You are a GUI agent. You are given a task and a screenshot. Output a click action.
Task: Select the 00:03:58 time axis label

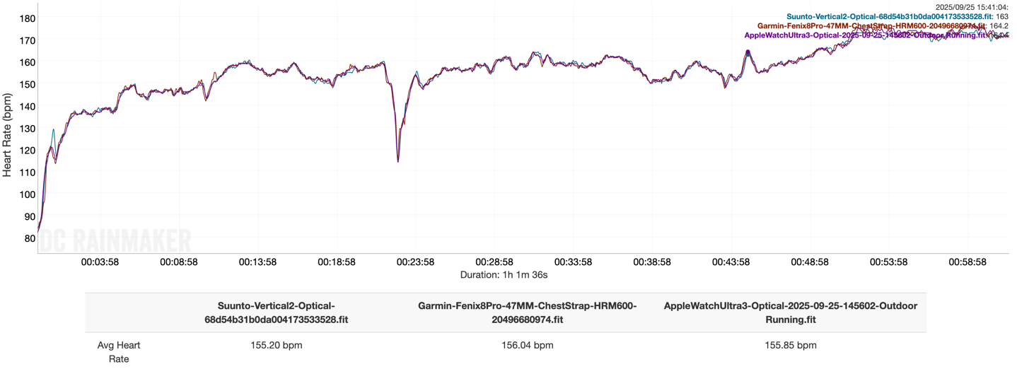100,262
